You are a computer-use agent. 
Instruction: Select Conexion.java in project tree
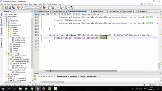[19, 66]
